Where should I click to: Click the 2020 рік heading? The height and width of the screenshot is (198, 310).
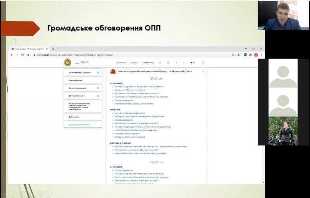157,162
